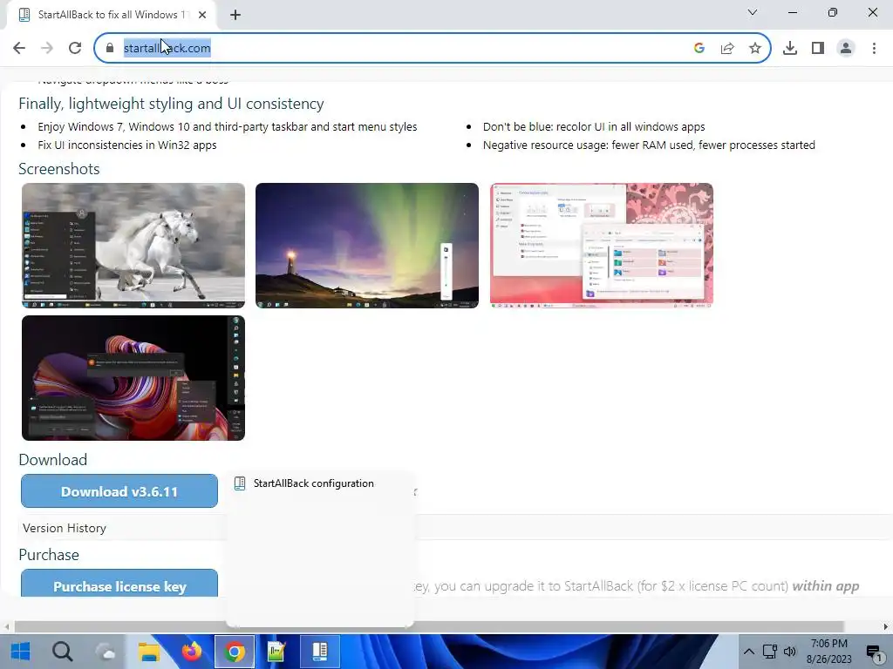Click the Download heading text
This screenshot has height=669, width=893.
[53, 460]
